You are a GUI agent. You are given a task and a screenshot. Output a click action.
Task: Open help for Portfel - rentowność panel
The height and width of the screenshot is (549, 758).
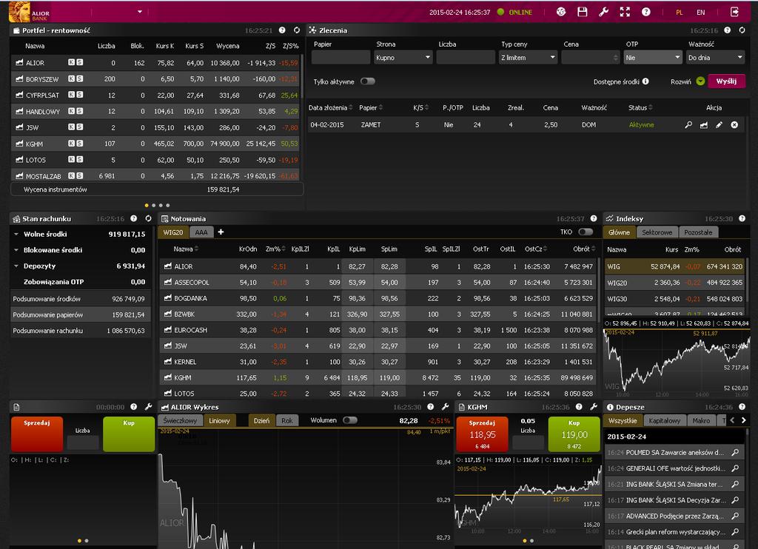pos(282,30)
